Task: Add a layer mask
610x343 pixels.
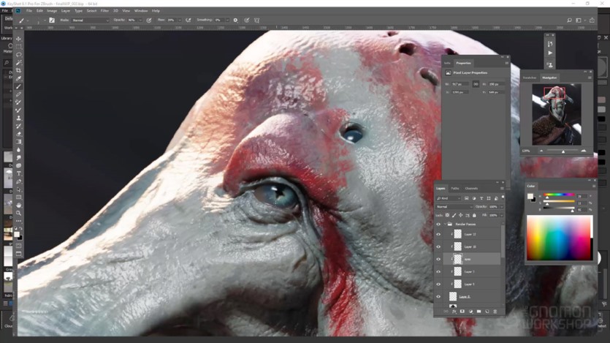Action: click(x=462, y=312)
